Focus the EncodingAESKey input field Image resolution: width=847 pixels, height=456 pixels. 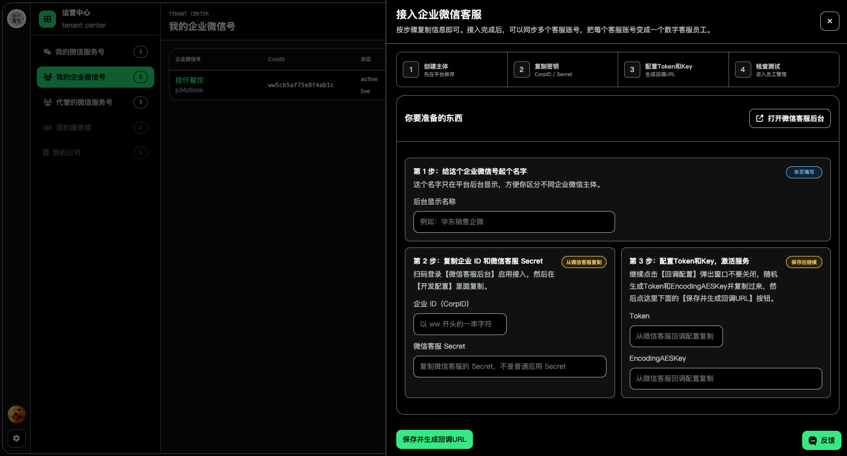point(726,378)
